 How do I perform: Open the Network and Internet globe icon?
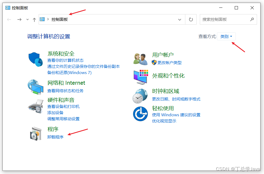click(35, 87)
